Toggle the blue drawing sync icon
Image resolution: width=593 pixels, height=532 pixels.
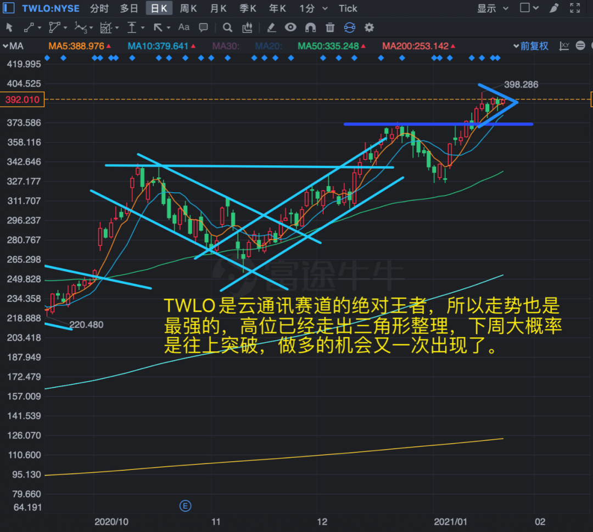[350, 27]
